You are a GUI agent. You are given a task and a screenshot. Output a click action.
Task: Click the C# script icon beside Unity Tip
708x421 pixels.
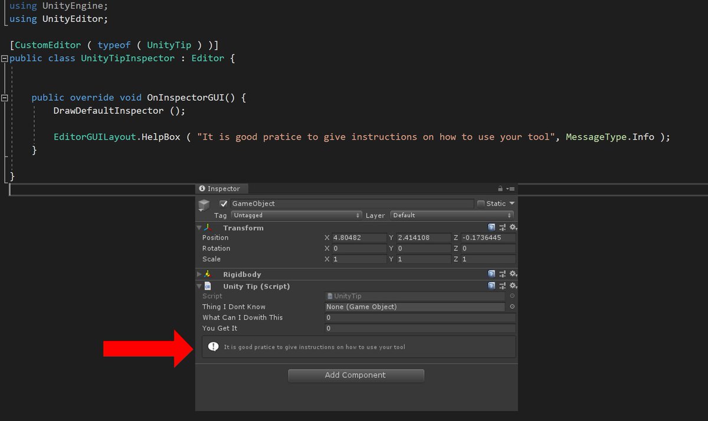(x=208, y=286)
